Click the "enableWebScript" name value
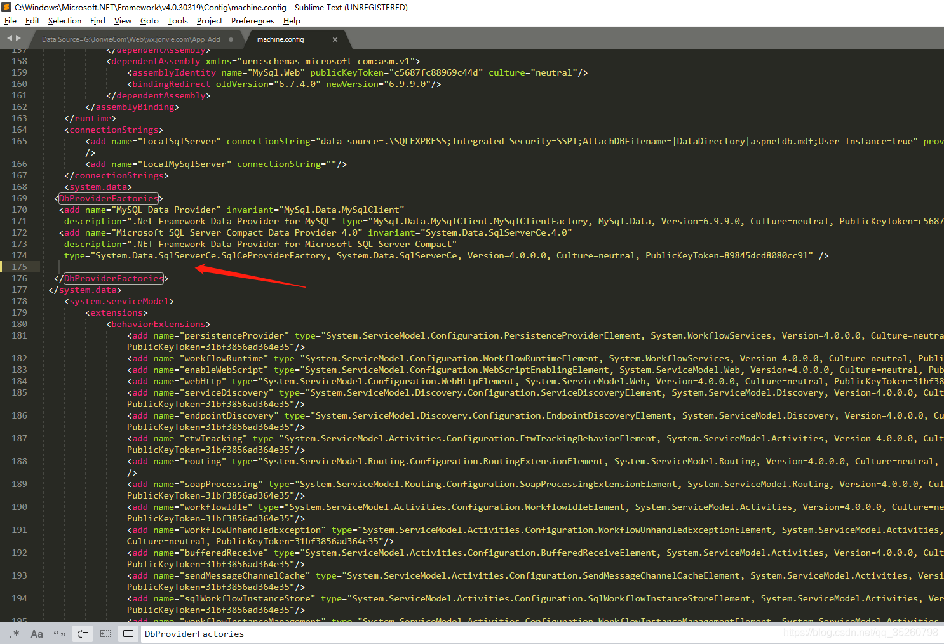Viewport: 944px width, 644px height. 224,370
